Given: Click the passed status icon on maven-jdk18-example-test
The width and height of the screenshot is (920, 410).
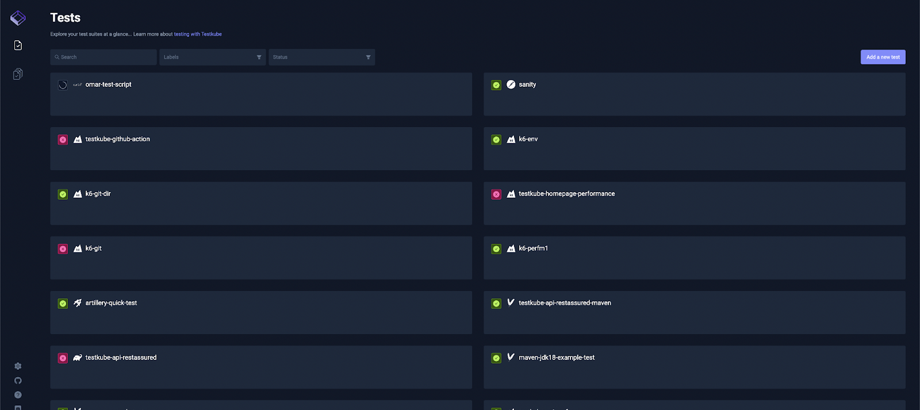Looking at the screenshot, I should 496,358.
